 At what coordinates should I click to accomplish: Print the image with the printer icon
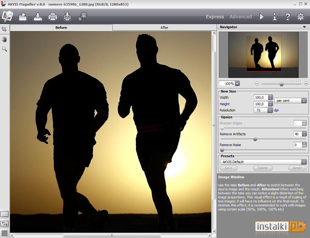click(52, 17)
